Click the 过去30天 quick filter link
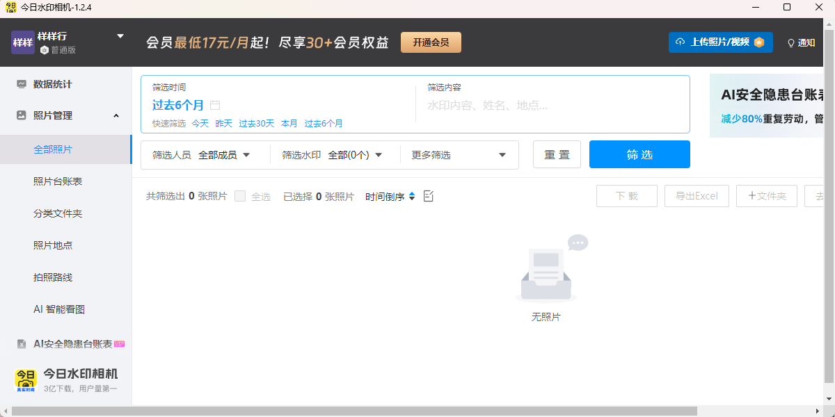The height and width of the screenshot is (417, 835). pos(257,124)
